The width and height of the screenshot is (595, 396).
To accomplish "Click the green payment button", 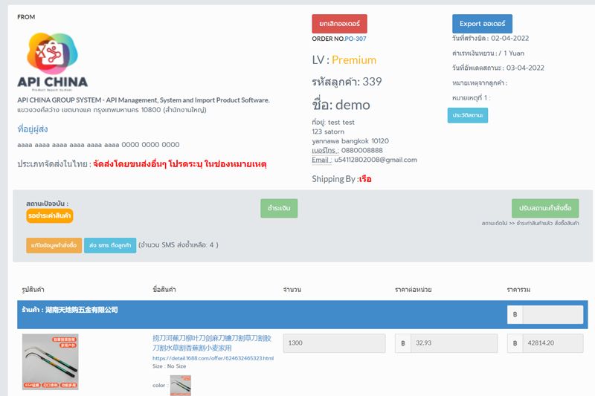I will click(x=279, y=208).
